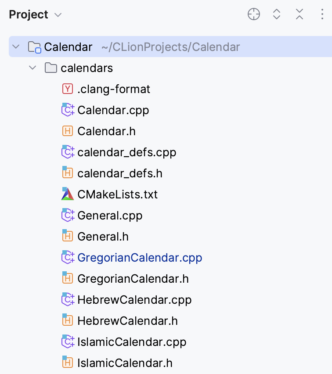Open the Project tool window options kebab menu
332x374 pixels.
click(322, 14)
